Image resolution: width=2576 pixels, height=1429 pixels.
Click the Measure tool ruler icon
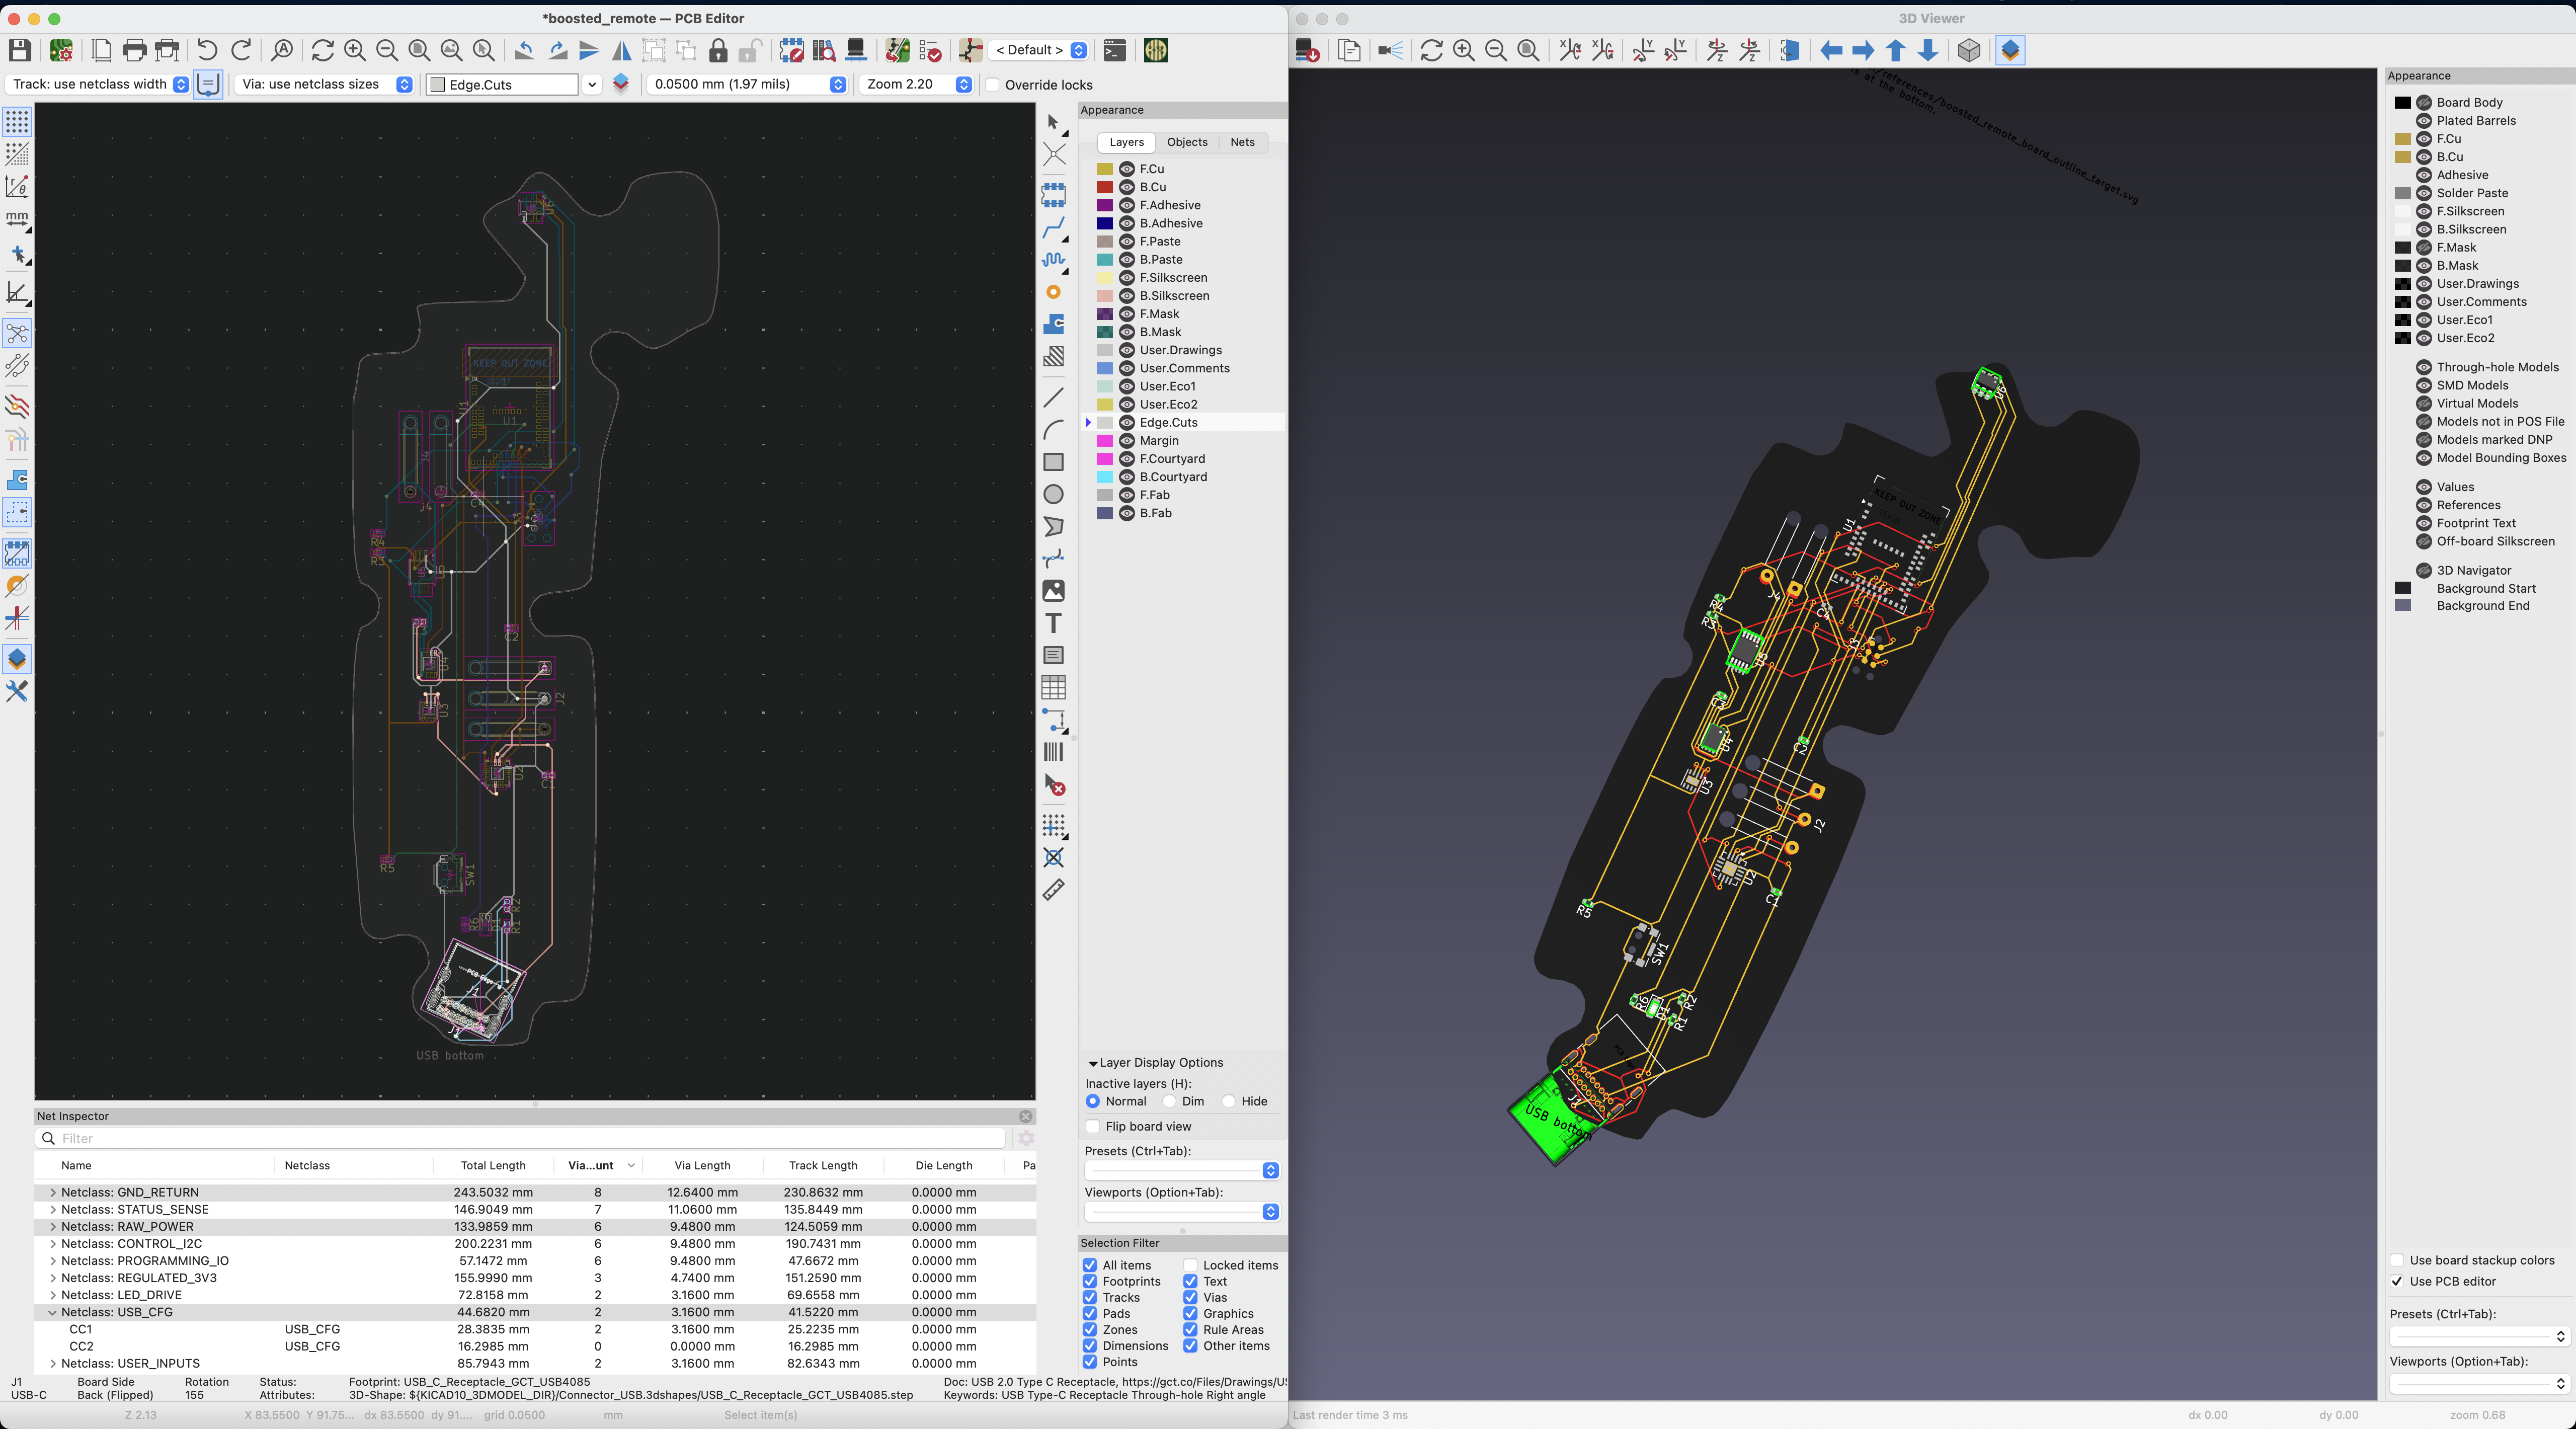coord(1053,890)
